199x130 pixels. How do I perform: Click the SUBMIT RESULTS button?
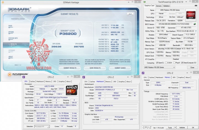click(x=70, y=68)
